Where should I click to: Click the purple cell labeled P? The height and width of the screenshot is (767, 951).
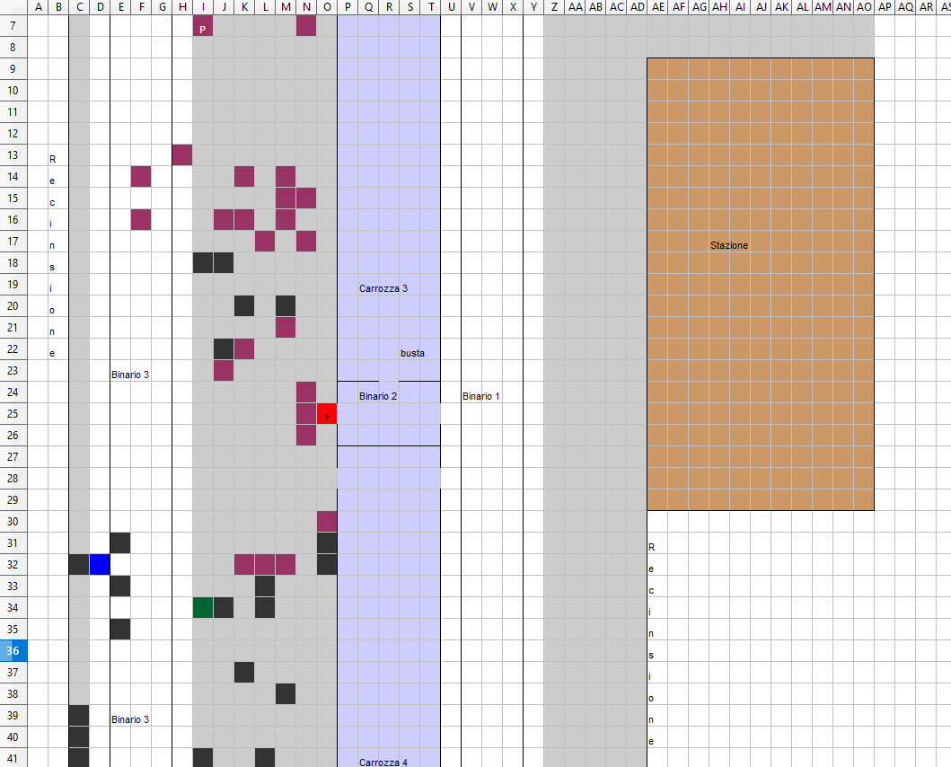[x=203, y=28]
